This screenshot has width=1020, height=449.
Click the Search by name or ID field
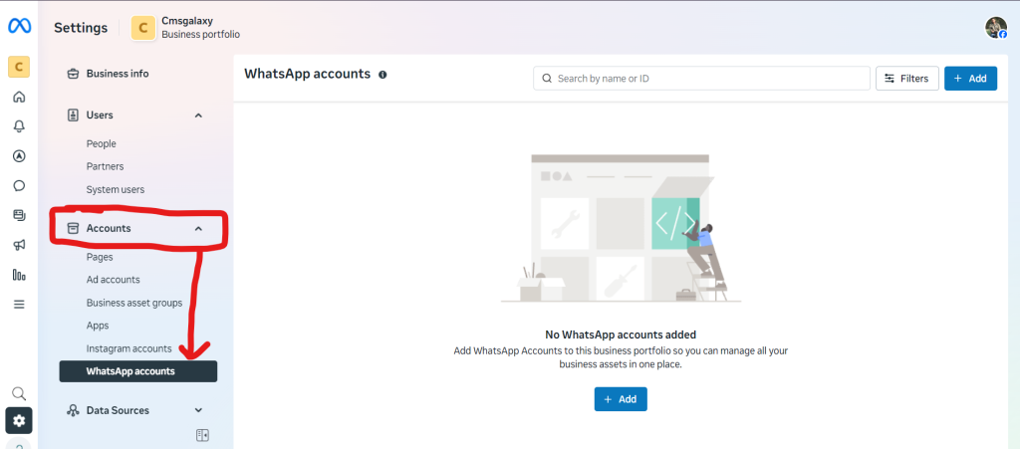[x=701, y=79]
